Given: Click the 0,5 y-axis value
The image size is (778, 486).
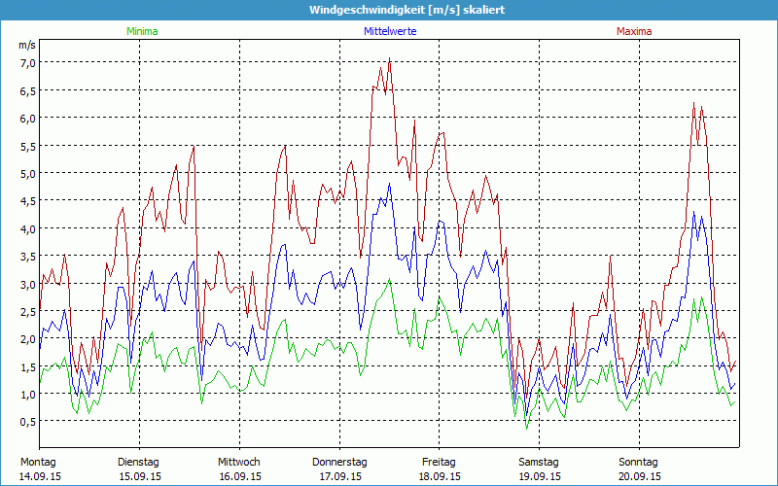Looking at the screenshot, I should [x=28, y=422].
